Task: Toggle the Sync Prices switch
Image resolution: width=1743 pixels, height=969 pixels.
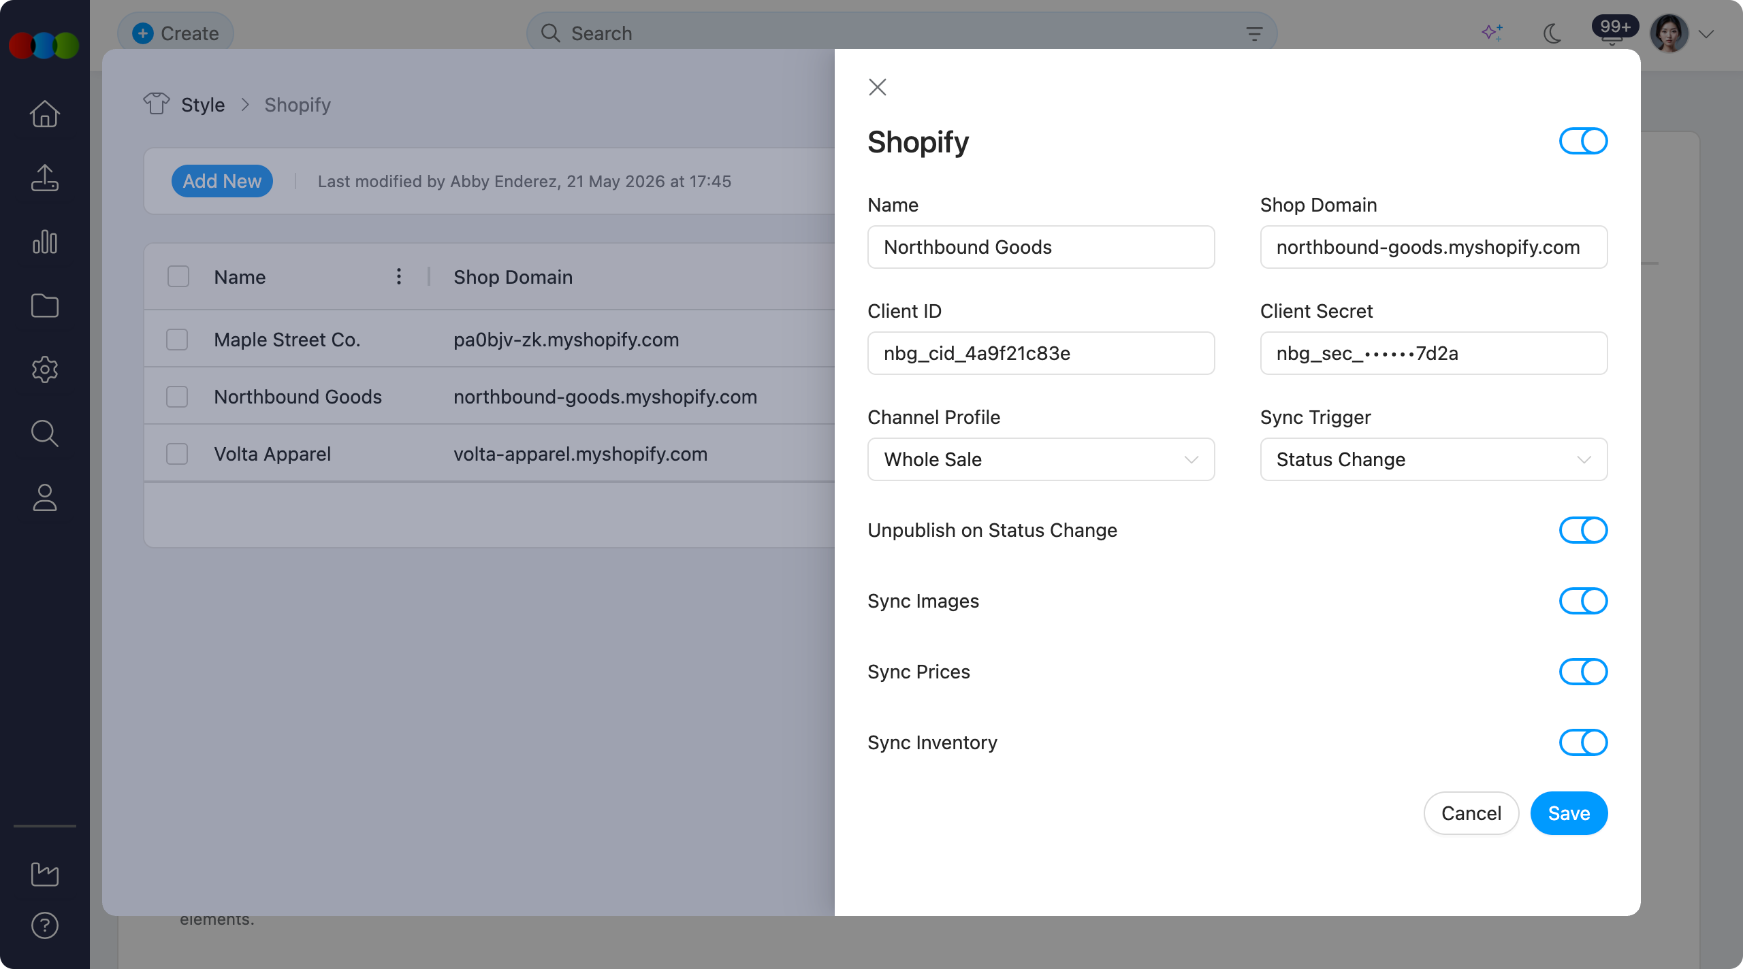Action: [1584, 672]
